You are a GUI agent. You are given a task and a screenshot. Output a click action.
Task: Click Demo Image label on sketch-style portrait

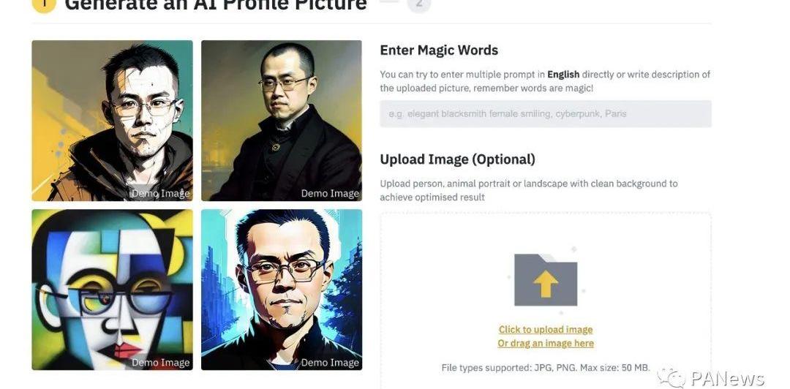[161, 194]
